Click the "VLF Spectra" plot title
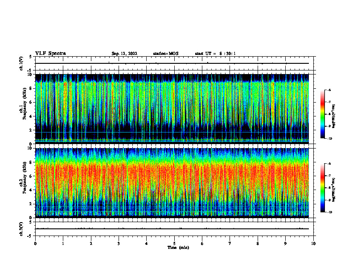Viewport: 353px width, 273px height. click(x=50, y=54)
